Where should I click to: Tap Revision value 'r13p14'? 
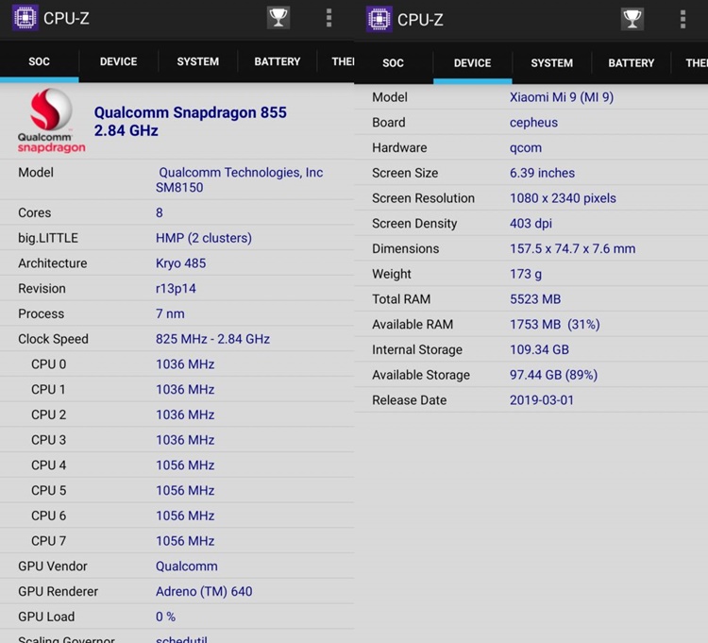point(176,289)
